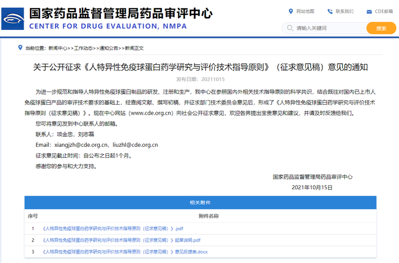Open the 网站地图 link
This screenshot has height=263, width=399.
pyautogui.click(x=305, y=11)
